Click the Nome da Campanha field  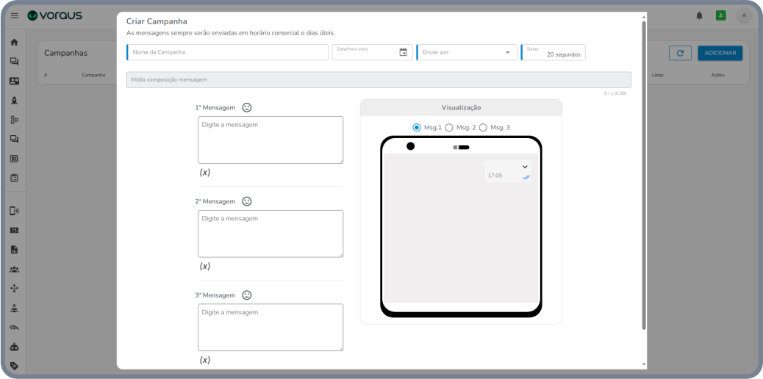[x=228, y=52]
